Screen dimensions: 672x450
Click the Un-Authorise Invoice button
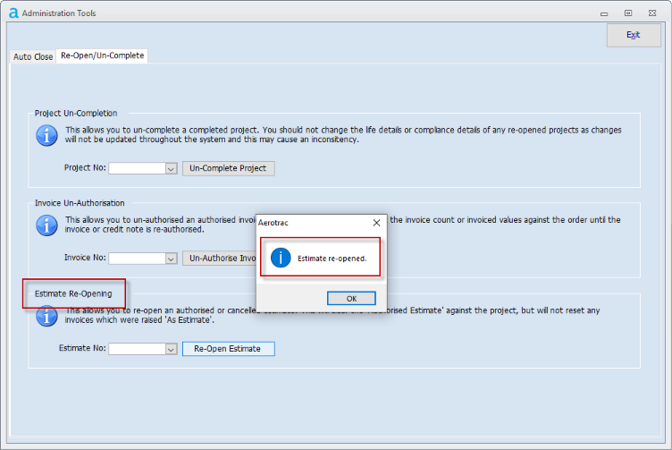click(x=219, y=259)
